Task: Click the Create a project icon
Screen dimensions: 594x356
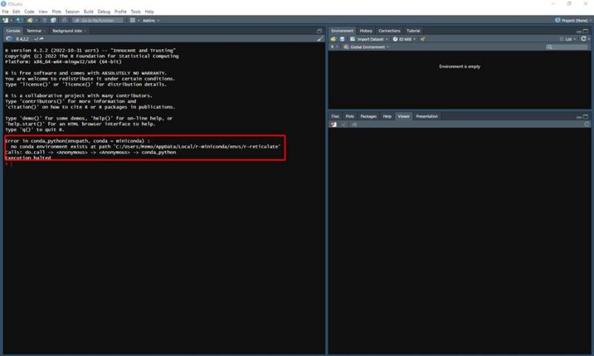Action: pyautogui.click(x=19, y=20)
